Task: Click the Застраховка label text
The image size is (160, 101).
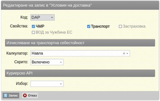Action: [x=134, y=26]
